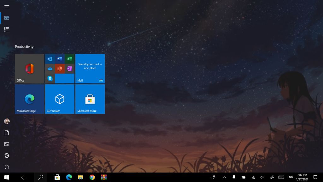
Task: Open Windows Ink Workspace pen icon
Action: coord(272,177)
